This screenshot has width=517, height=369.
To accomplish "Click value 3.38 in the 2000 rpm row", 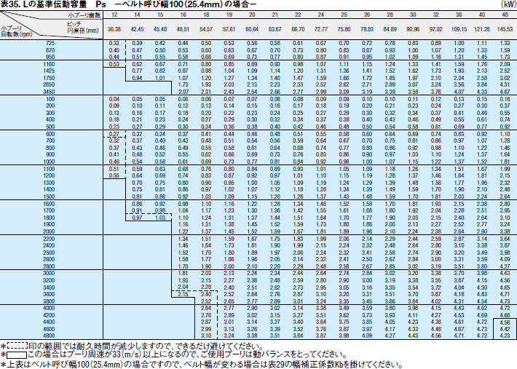I will (x=505, y=231).
